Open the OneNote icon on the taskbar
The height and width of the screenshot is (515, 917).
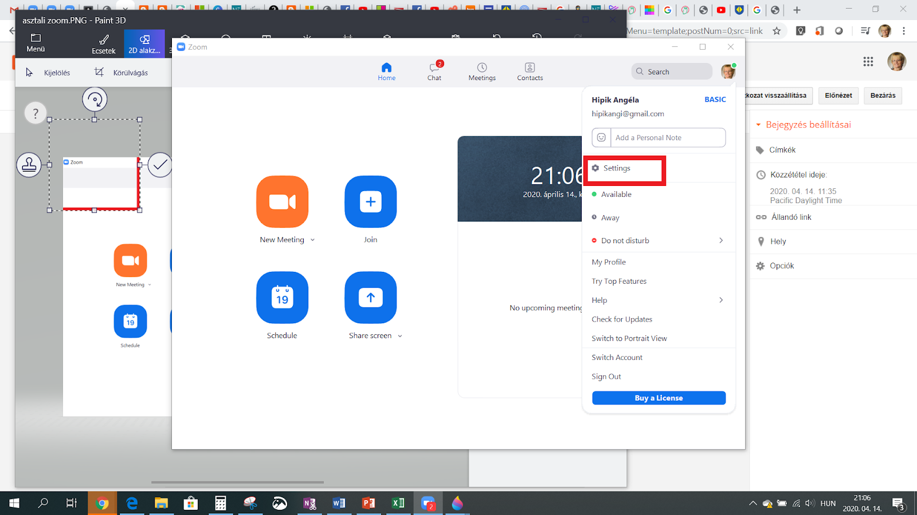pos(309,503)
